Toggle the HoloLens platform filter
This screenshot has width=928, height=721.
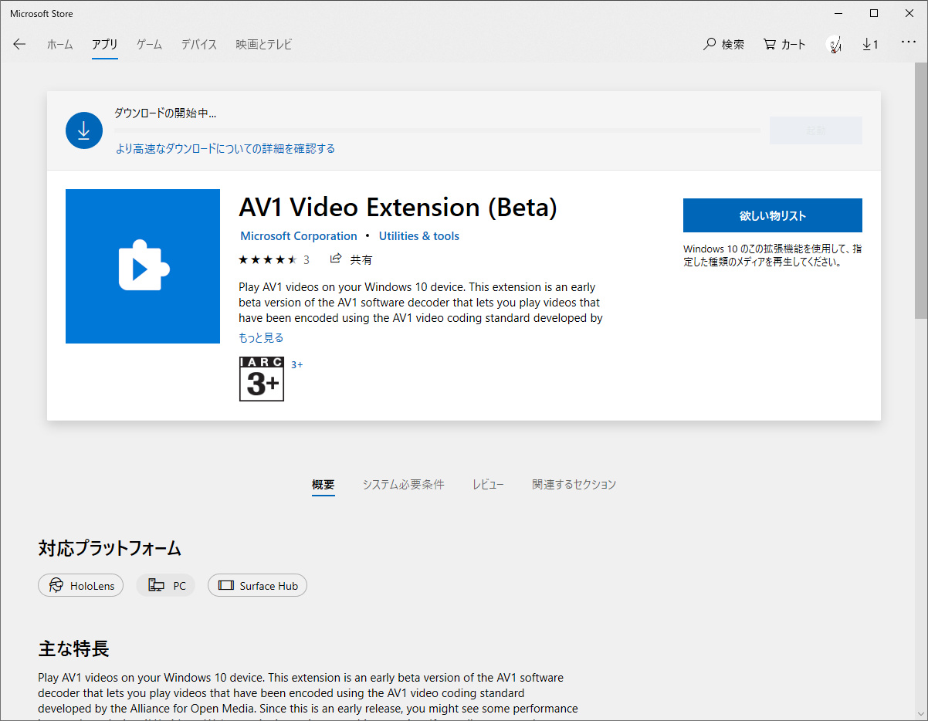pos(80,585)
